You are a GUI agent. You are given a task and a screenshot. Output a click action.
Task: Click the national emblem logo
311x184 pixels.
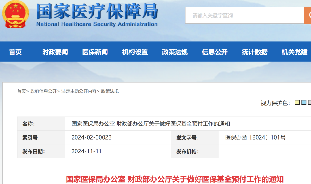click(16, 14)
